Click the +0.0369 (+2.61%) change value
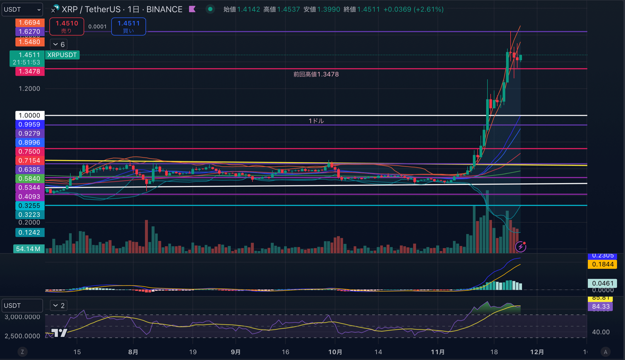Viewport: 625px width, 360px height. [413, 10]
